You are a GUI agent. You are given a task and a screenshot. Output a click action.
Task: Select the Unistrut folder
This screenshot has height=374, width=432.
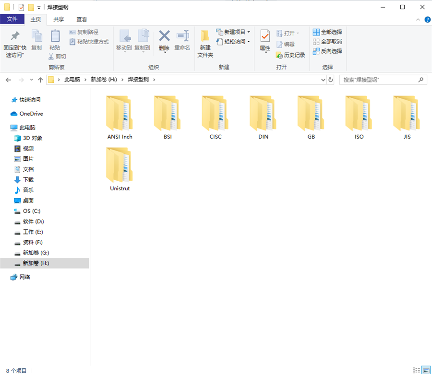tap(120, 169)
